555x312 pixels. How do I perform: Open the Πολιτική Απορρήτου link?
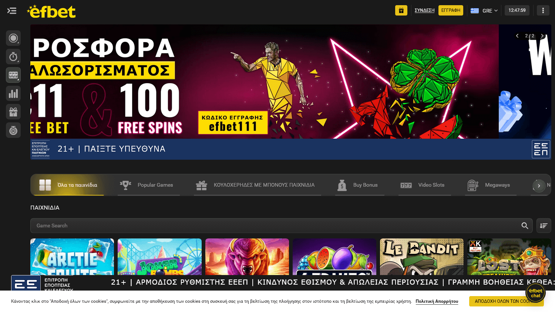pos(437,301)
